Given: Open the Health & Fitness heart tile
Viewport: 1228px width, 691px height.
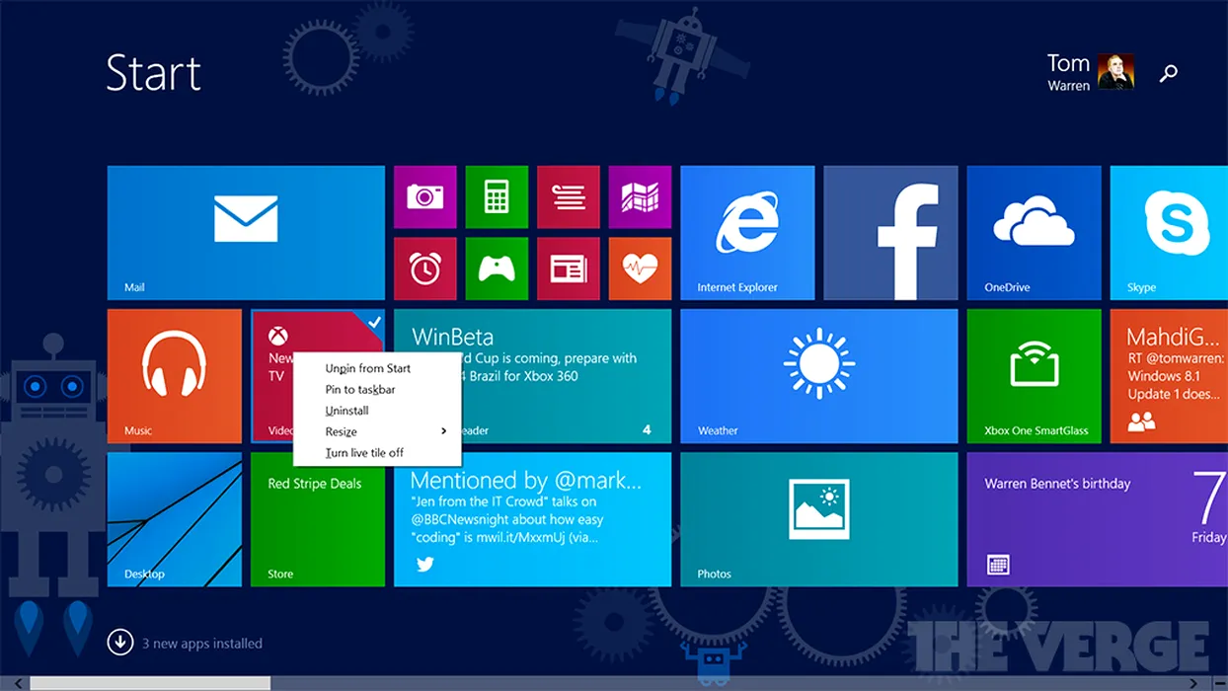Looking at the screenshot, I should pyautogui.click(x=640, y=269).
